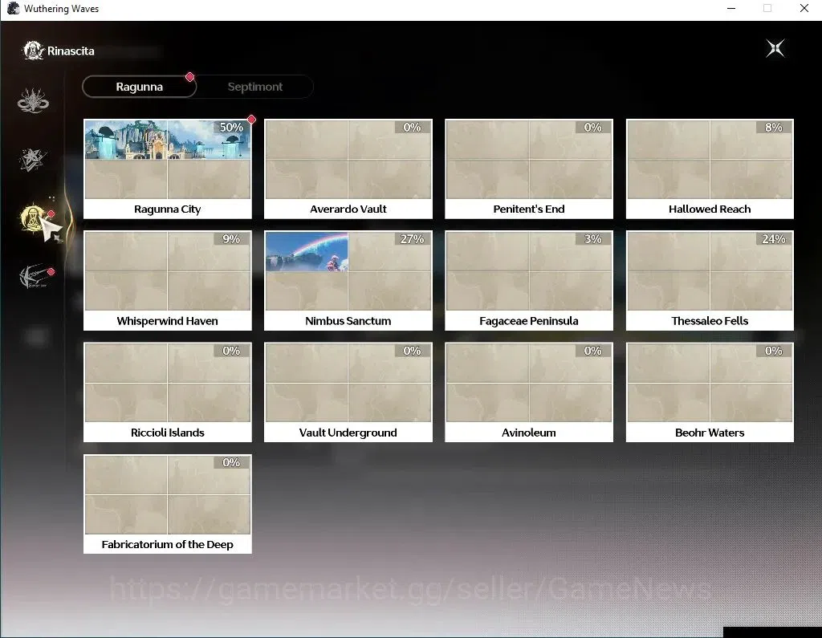Viewport: 822px width, 638px height.
Task: Click the 9% badge on Whisperwind Haven
Action: [231, 238]
